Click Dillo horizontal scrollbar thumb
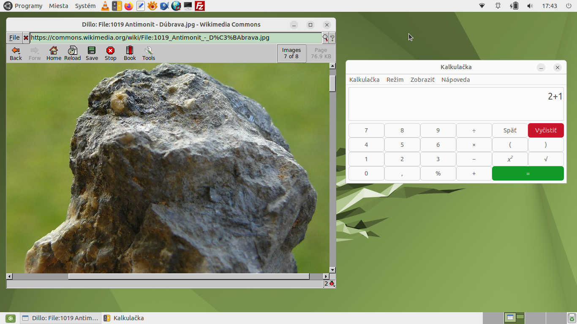577x324 pixels. click(189, 277)
